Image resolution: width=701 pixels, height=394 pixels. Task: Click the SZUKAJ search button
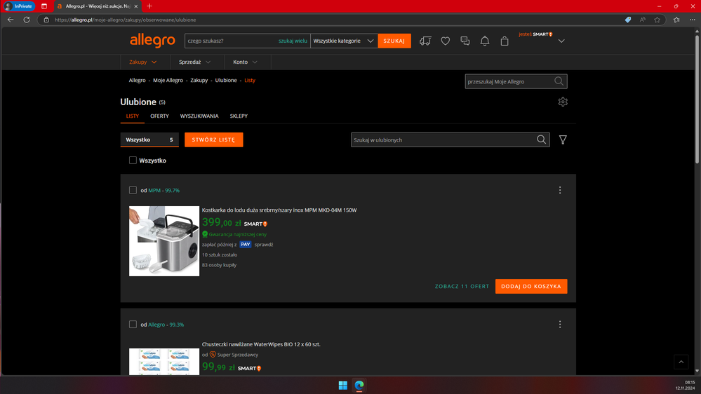(x=394, y=41)
